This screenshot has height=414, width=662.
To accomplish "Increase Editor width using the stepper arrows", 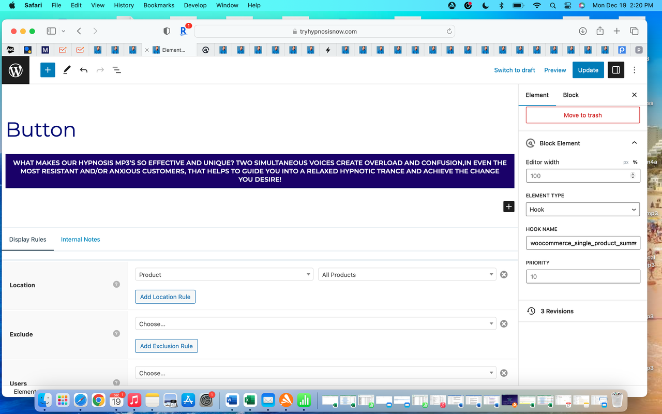I will pos(632,173).
